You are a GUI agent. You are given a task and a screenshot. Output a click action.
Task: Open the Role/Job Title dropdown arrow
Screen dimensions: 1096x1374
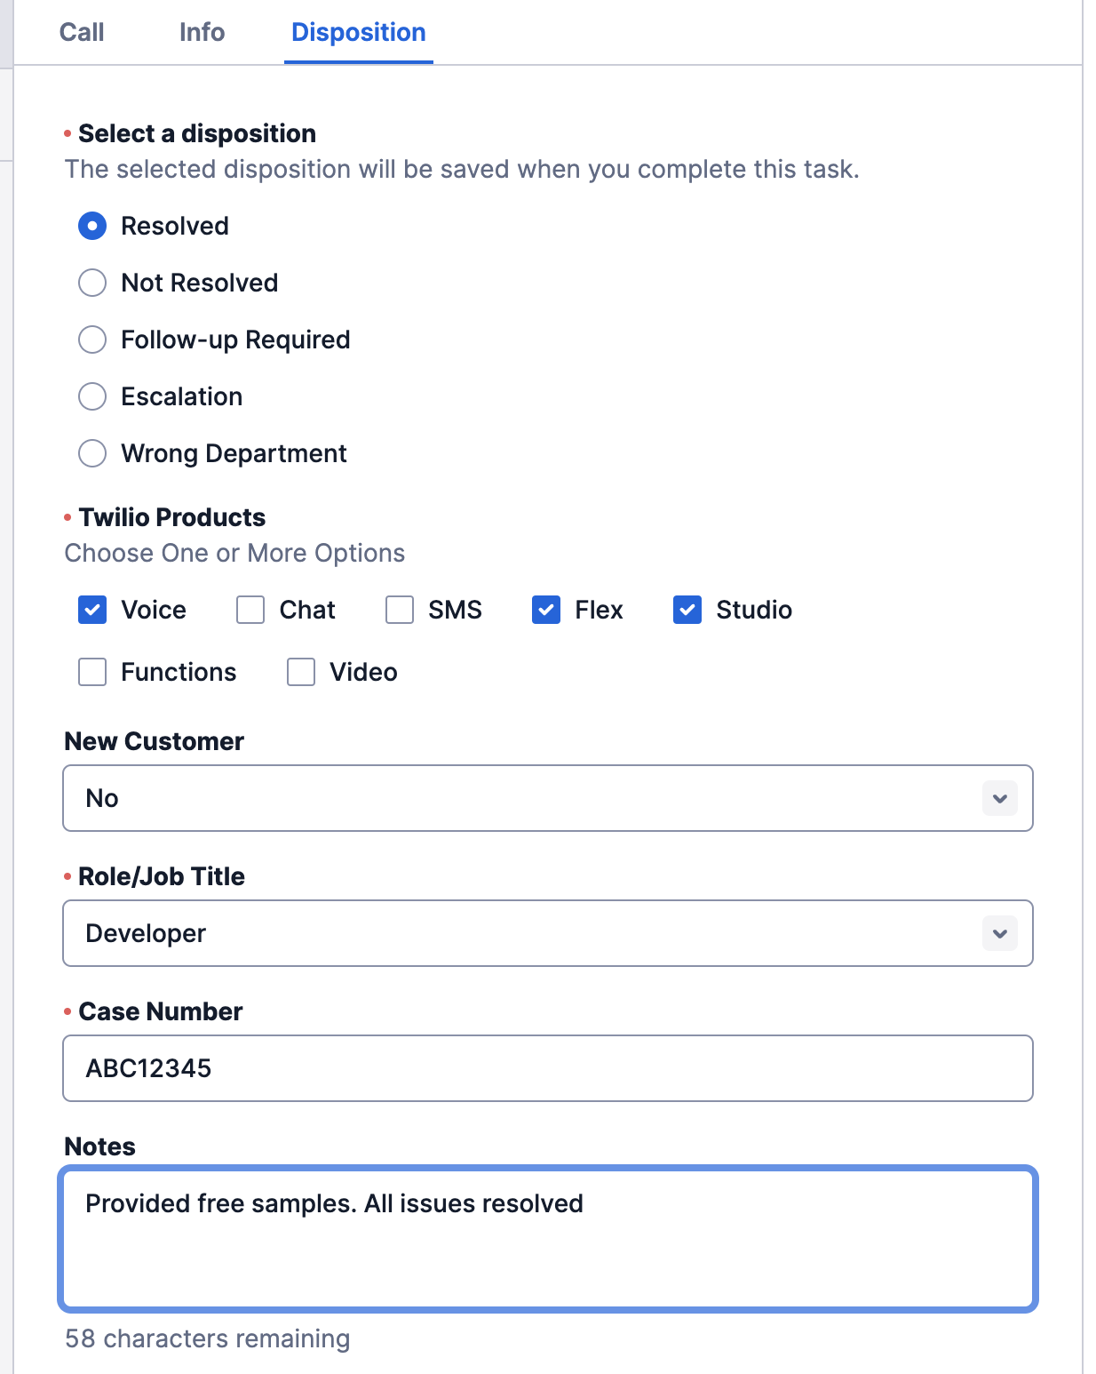point(1000,933)
